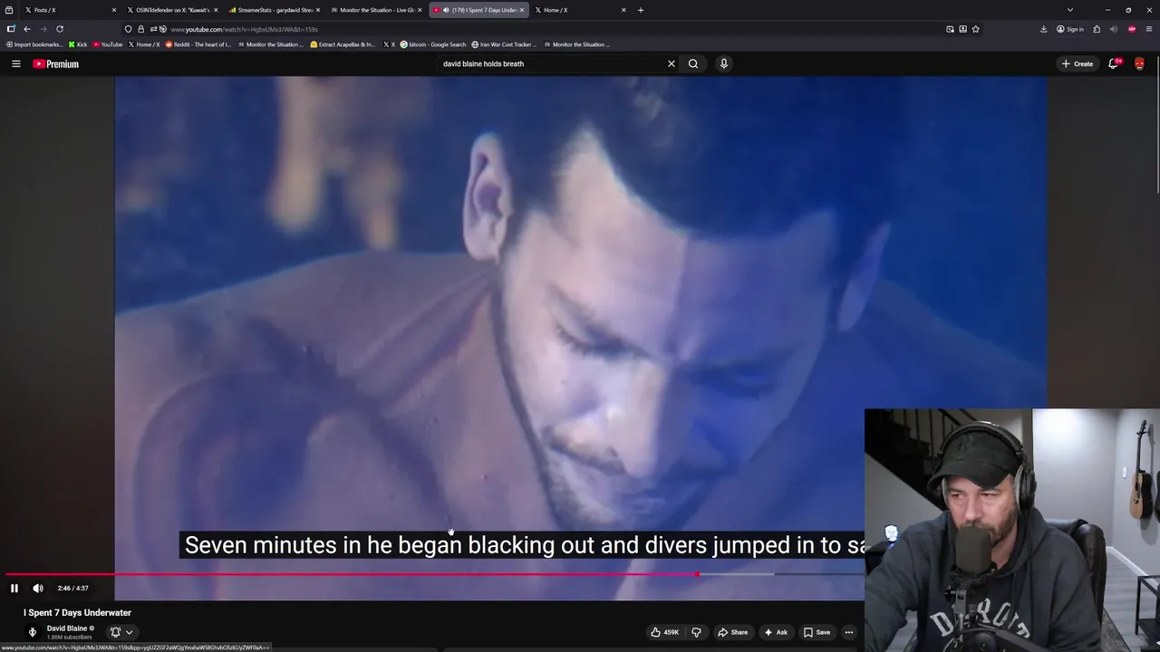This screenshot has width=1160, height=652.
Task: Click browser Sign in button
Action: click(x=1071, y=29)
